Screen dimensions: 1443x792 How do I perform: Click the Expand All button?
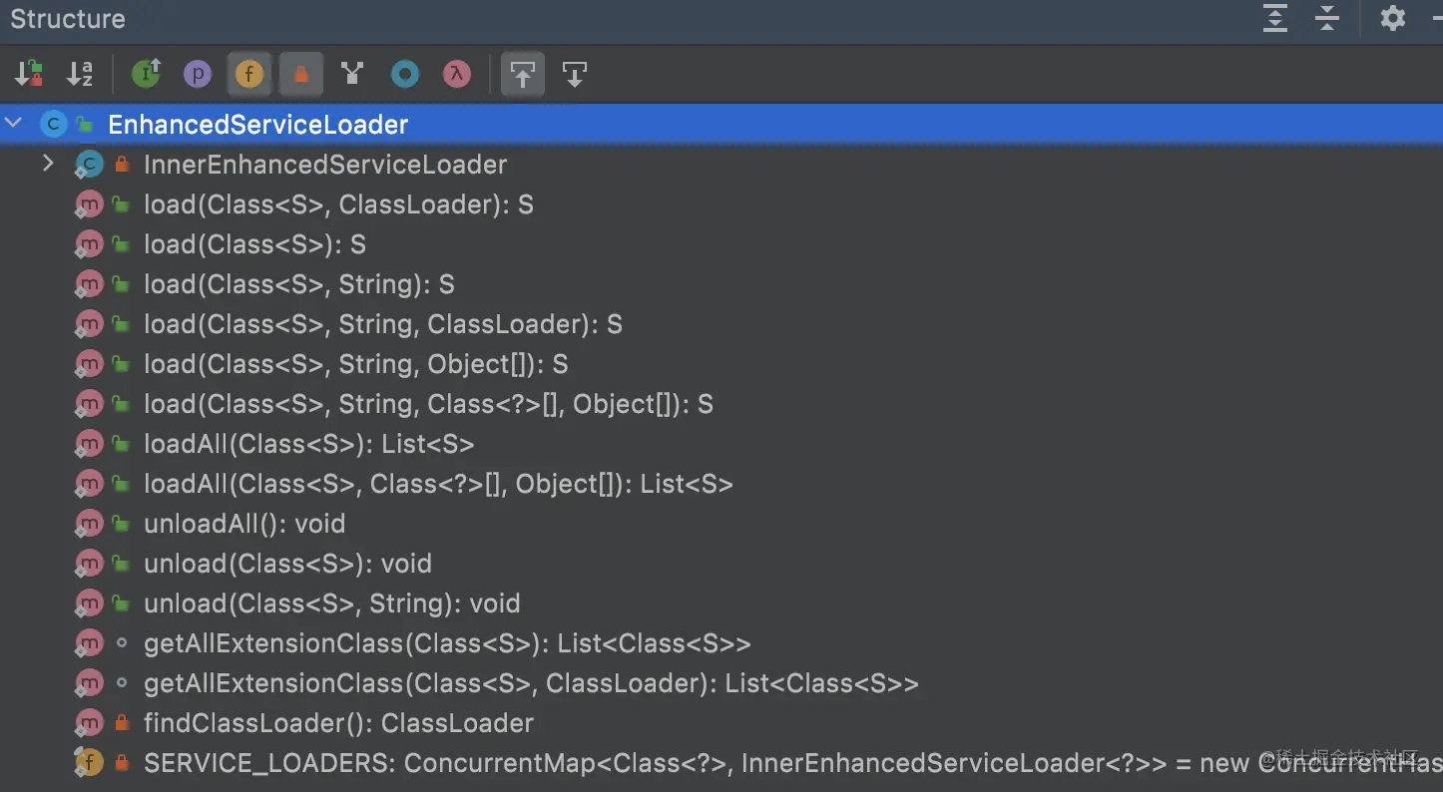(x=1275, y=18)
